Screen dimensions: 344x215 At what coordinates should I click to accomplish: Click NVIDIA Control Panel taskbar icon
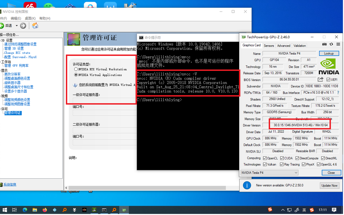click(94, 210)
